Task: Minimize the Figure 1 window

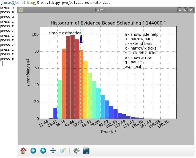Action: coord(179,10)
